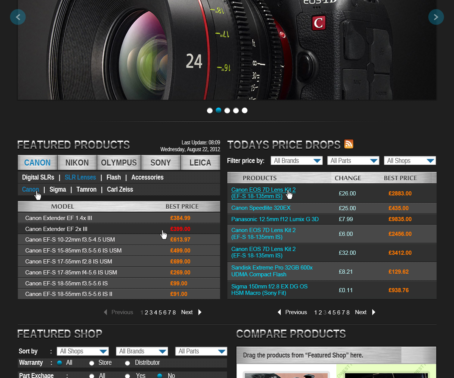The height and width of the screenshot is (378, 454).
Task: Select the fourth carousel dot
Action: click(236, 110)
